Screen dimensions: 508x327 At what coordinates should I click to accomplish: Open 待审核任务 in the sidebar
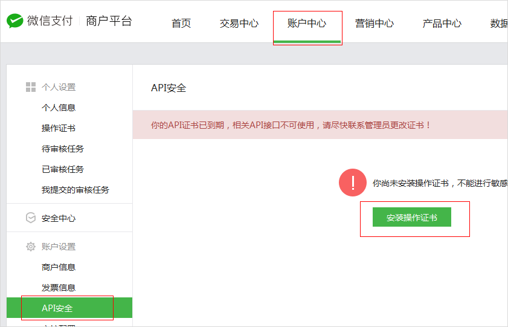[x=63, y=149]
